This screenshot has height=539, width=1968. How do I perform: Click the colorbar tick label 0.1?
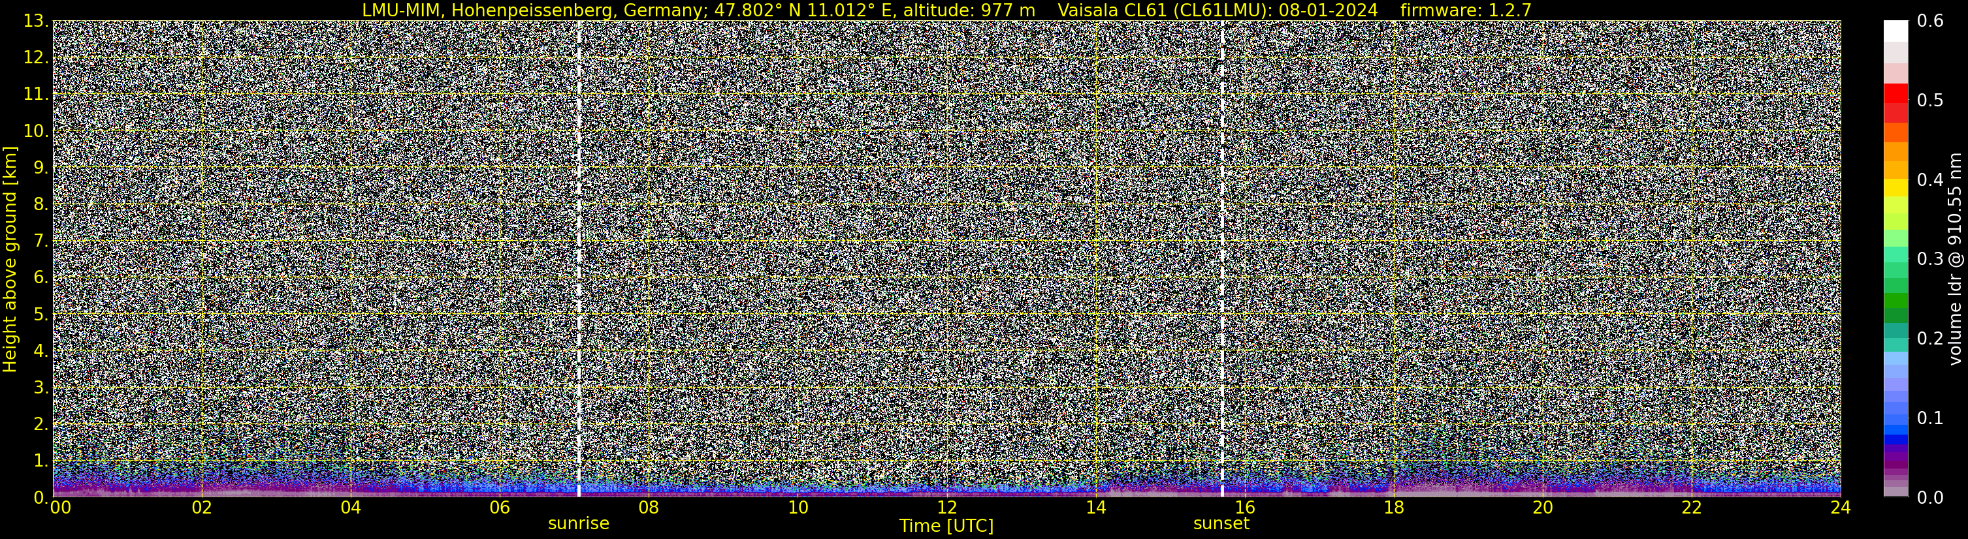tap(1930, 418)
